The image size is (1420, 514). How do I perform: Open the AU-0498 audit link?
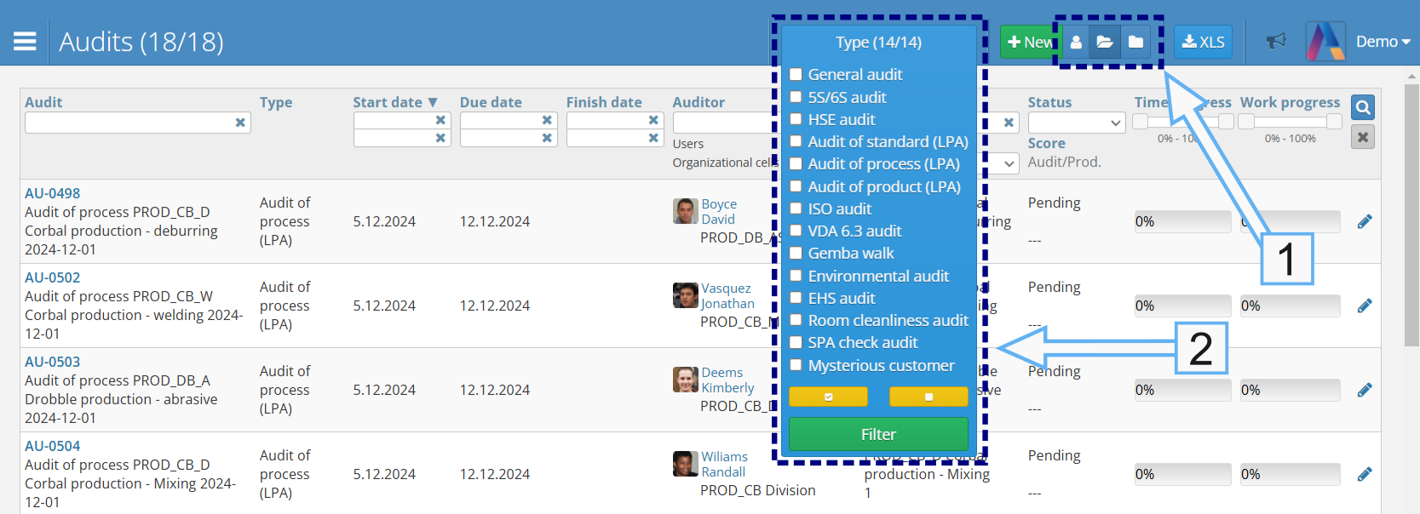[53, 193]
